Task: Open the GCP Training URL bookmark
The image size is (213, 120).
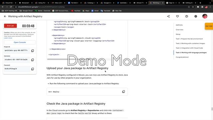Action: click(x=10, y=11)
